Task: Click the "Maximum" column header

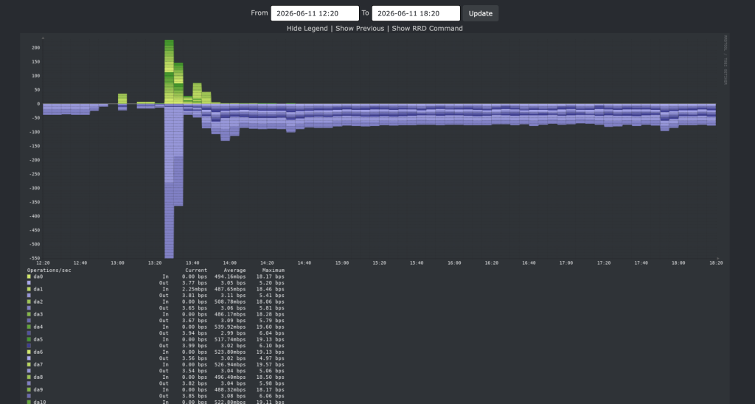Action: tap(273, 271)
